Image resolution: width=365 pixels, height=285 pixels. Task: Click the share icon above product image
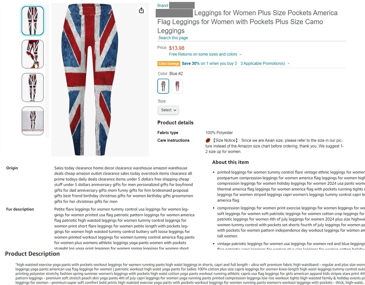click(x=141, y=10)
